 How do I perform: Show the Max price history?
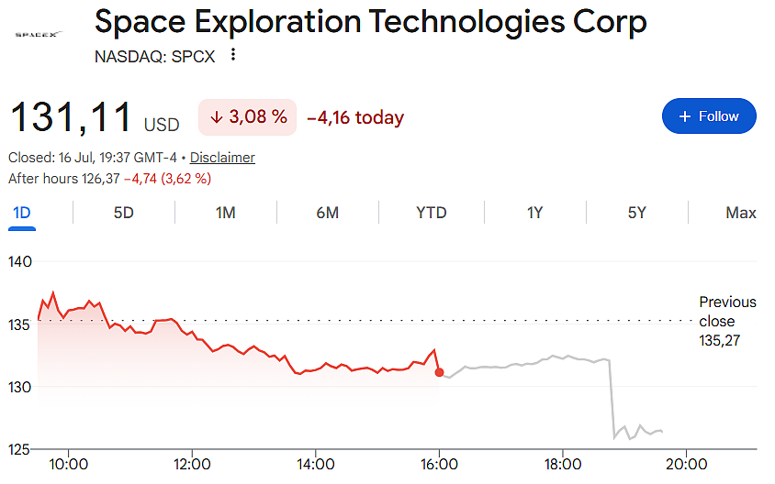pyautogui.click(x=741, y=213)
